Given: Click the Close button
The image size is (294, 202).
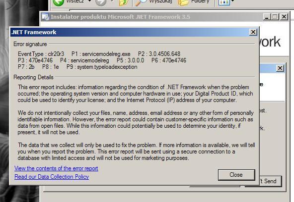Looking at the screenshot, I should click(236, 175).
